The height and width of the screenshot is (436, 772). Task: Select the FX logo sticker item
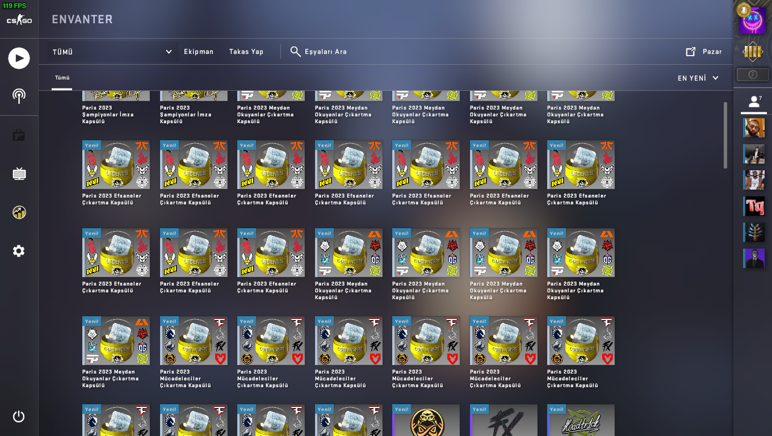(x=504, y=420)
